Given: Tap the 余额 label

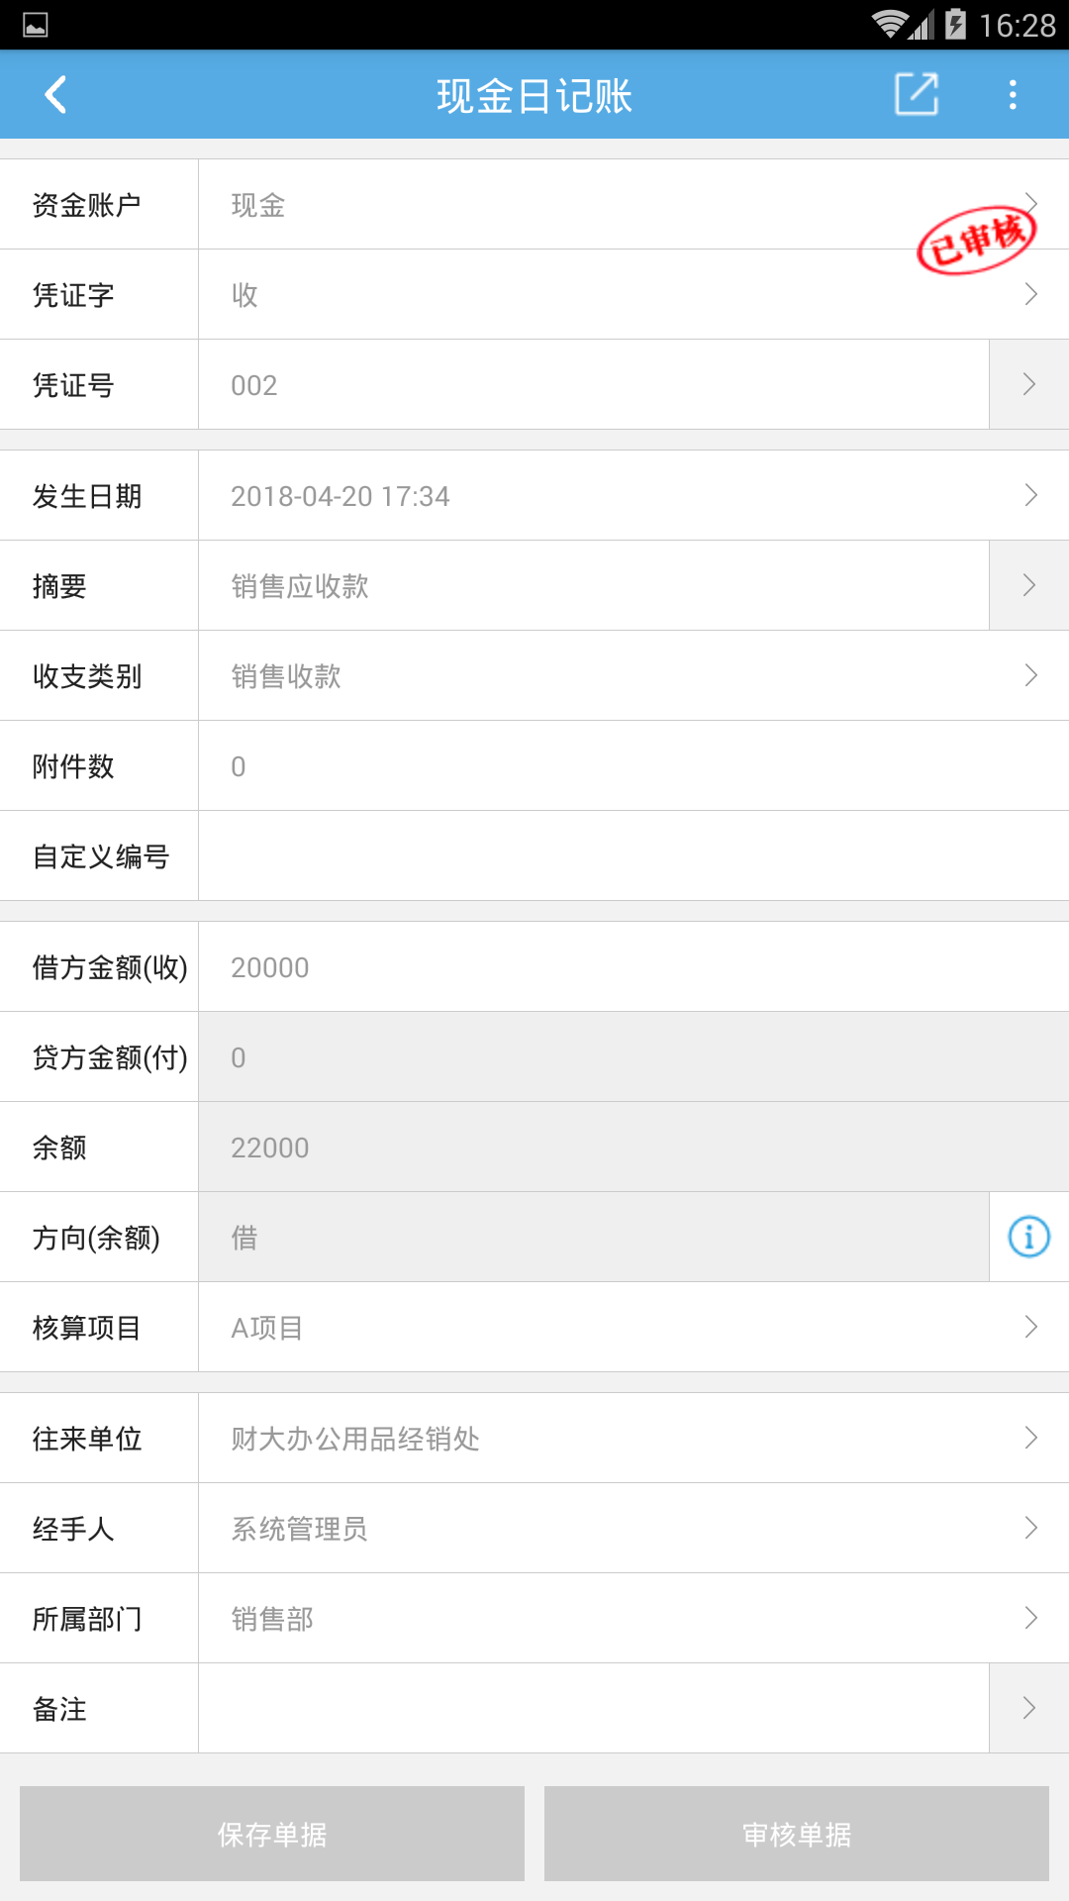Looking at the screenshot, I should click(59, 1148).
